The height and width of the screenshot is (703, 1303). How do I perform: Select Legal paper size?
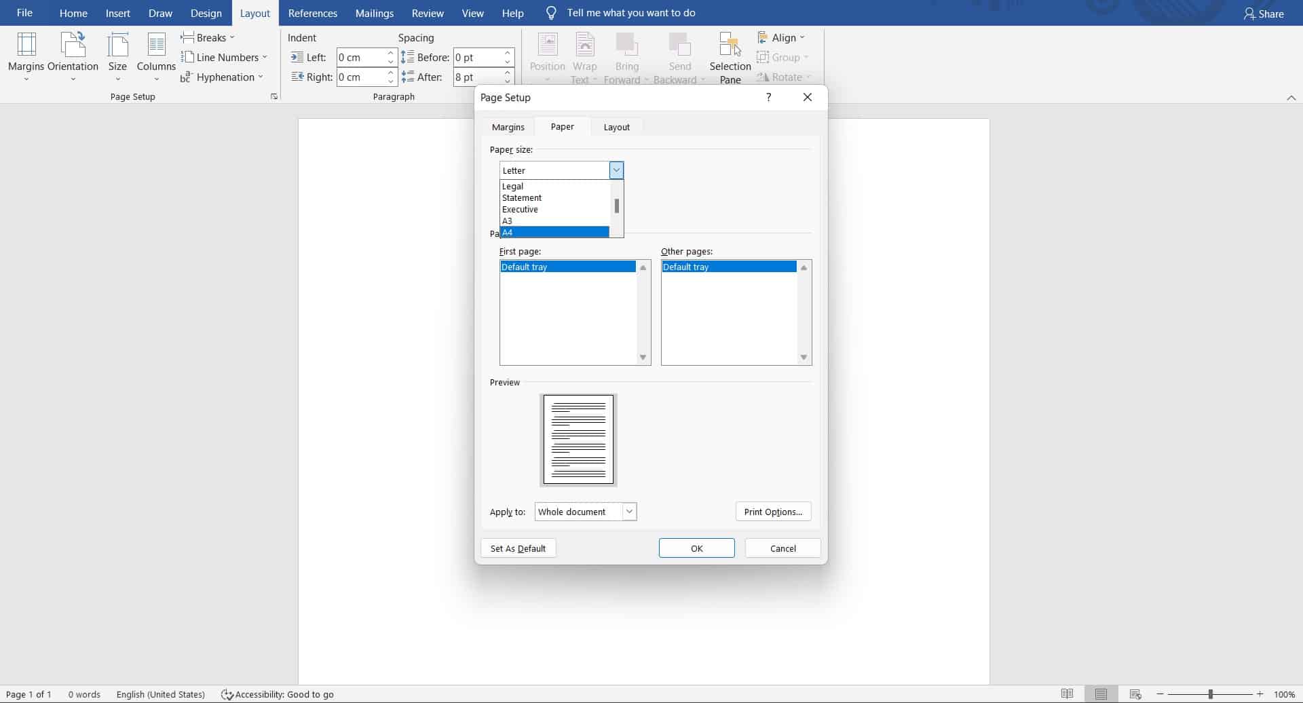coord(554,186)
